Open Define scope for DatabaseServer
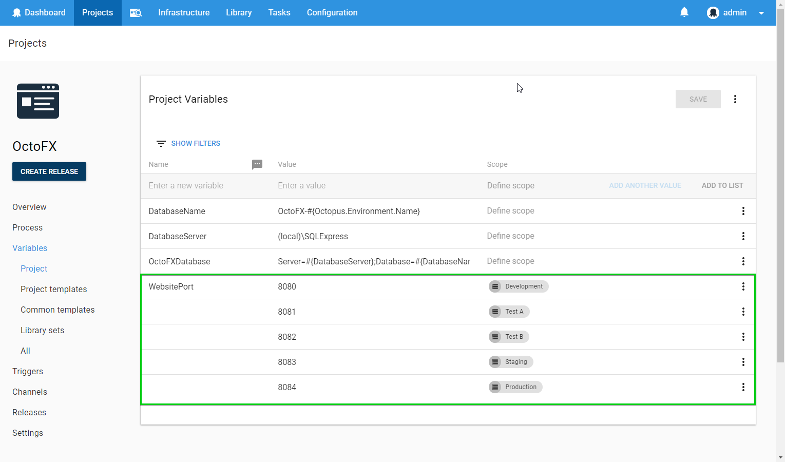This screenshot has height=462, width=785. coord(510,236)
